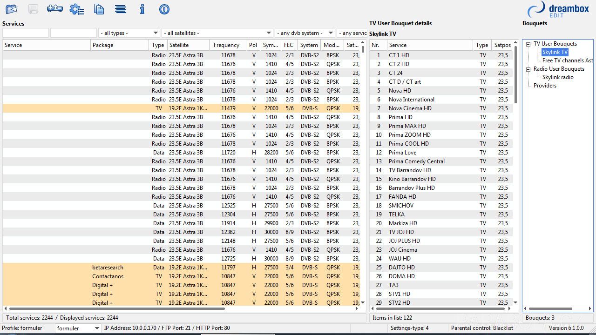Select the betaresearch package row
The width and height of the screenshot is (596, 335).
tap(181, 268)
